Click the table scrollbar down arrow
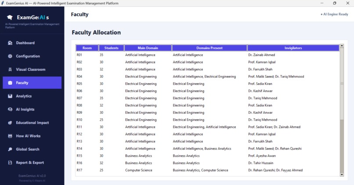The image size is (354, 185). point(342,174)
